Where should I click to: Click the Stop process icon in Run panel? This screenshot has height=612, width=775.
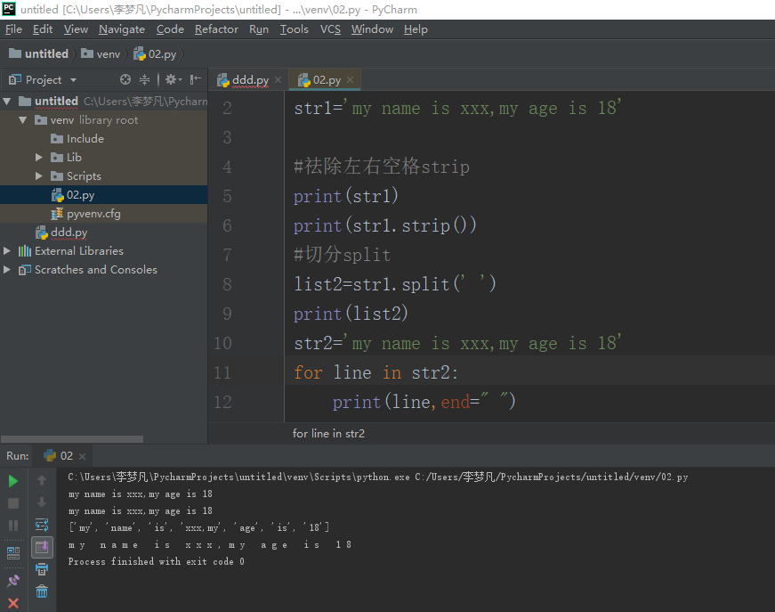coord(13,503)
